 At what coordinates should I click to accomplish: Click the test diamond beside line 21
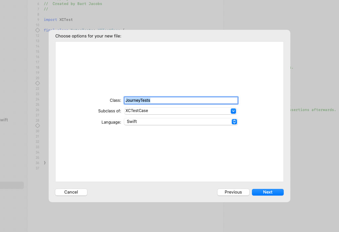[x=37, y=83]
